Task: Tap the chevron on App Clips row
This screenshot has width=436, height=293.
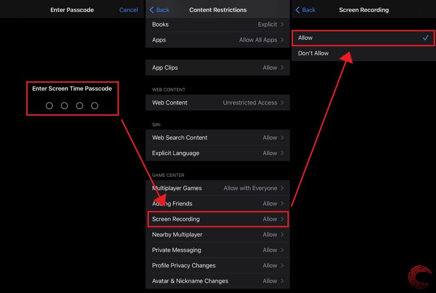Action: 282,68
